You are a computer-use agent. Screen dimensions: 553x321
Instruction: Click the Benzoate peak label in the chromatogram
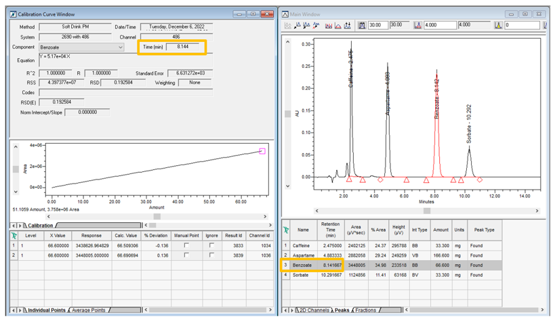point(436,99)
